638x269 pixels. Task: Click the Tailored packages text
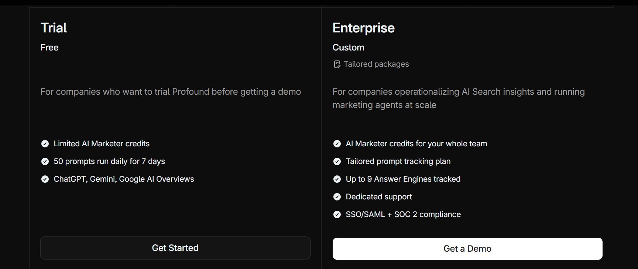pos(376,64)
